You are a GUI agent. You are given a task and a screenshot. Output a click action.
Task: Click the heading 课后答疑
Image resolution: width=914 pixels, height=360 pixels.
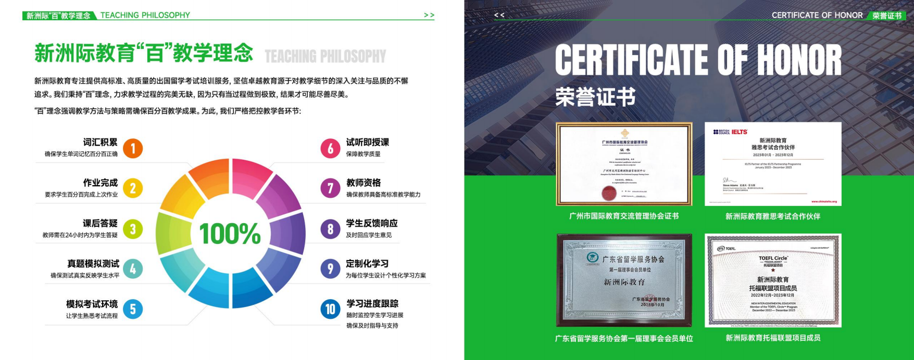100,223
